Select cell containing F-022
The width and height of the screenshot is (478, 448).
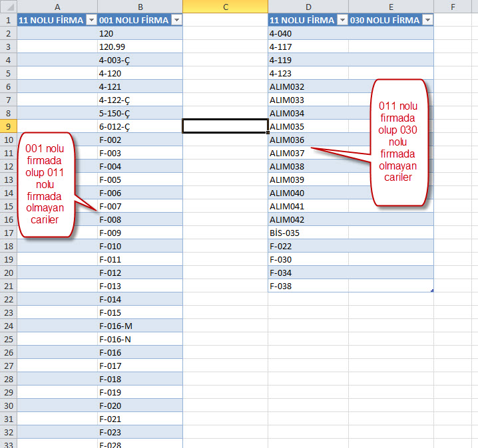click(x=308, y=246)
